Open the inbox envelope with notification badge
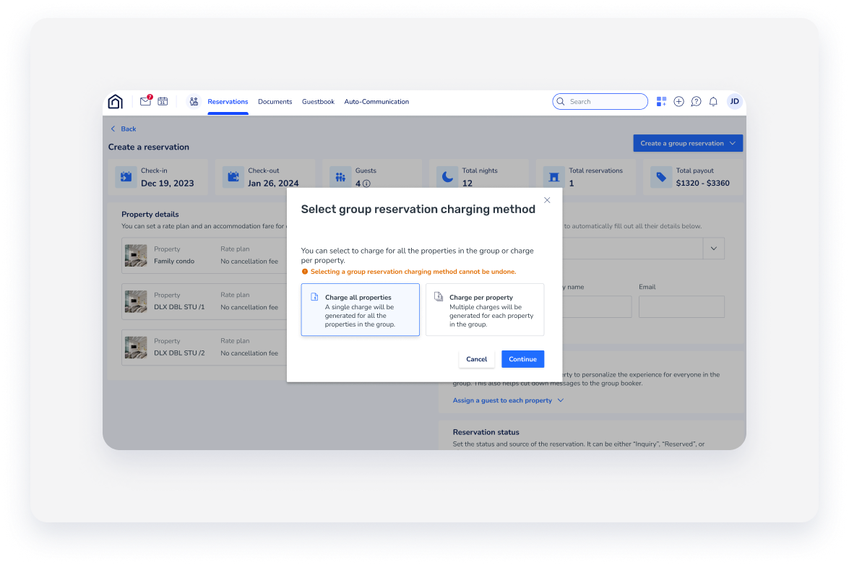 pyautogui.click(x=145, y=102)
